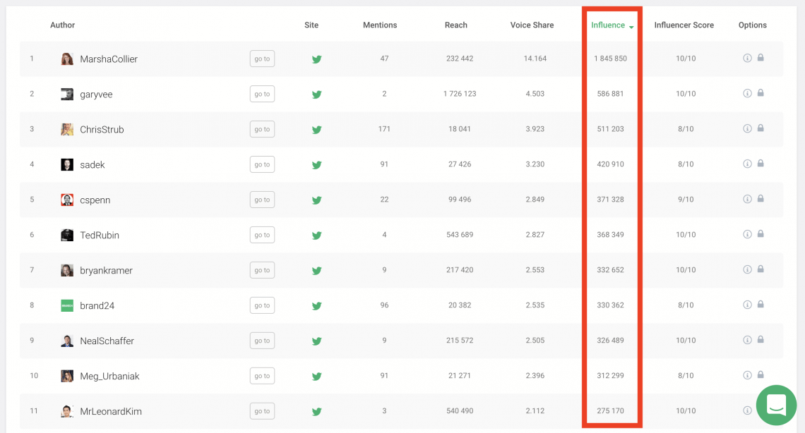805x433 pixels.
Task: Open garyvee's profile with 'go to'
Action: 263,94
